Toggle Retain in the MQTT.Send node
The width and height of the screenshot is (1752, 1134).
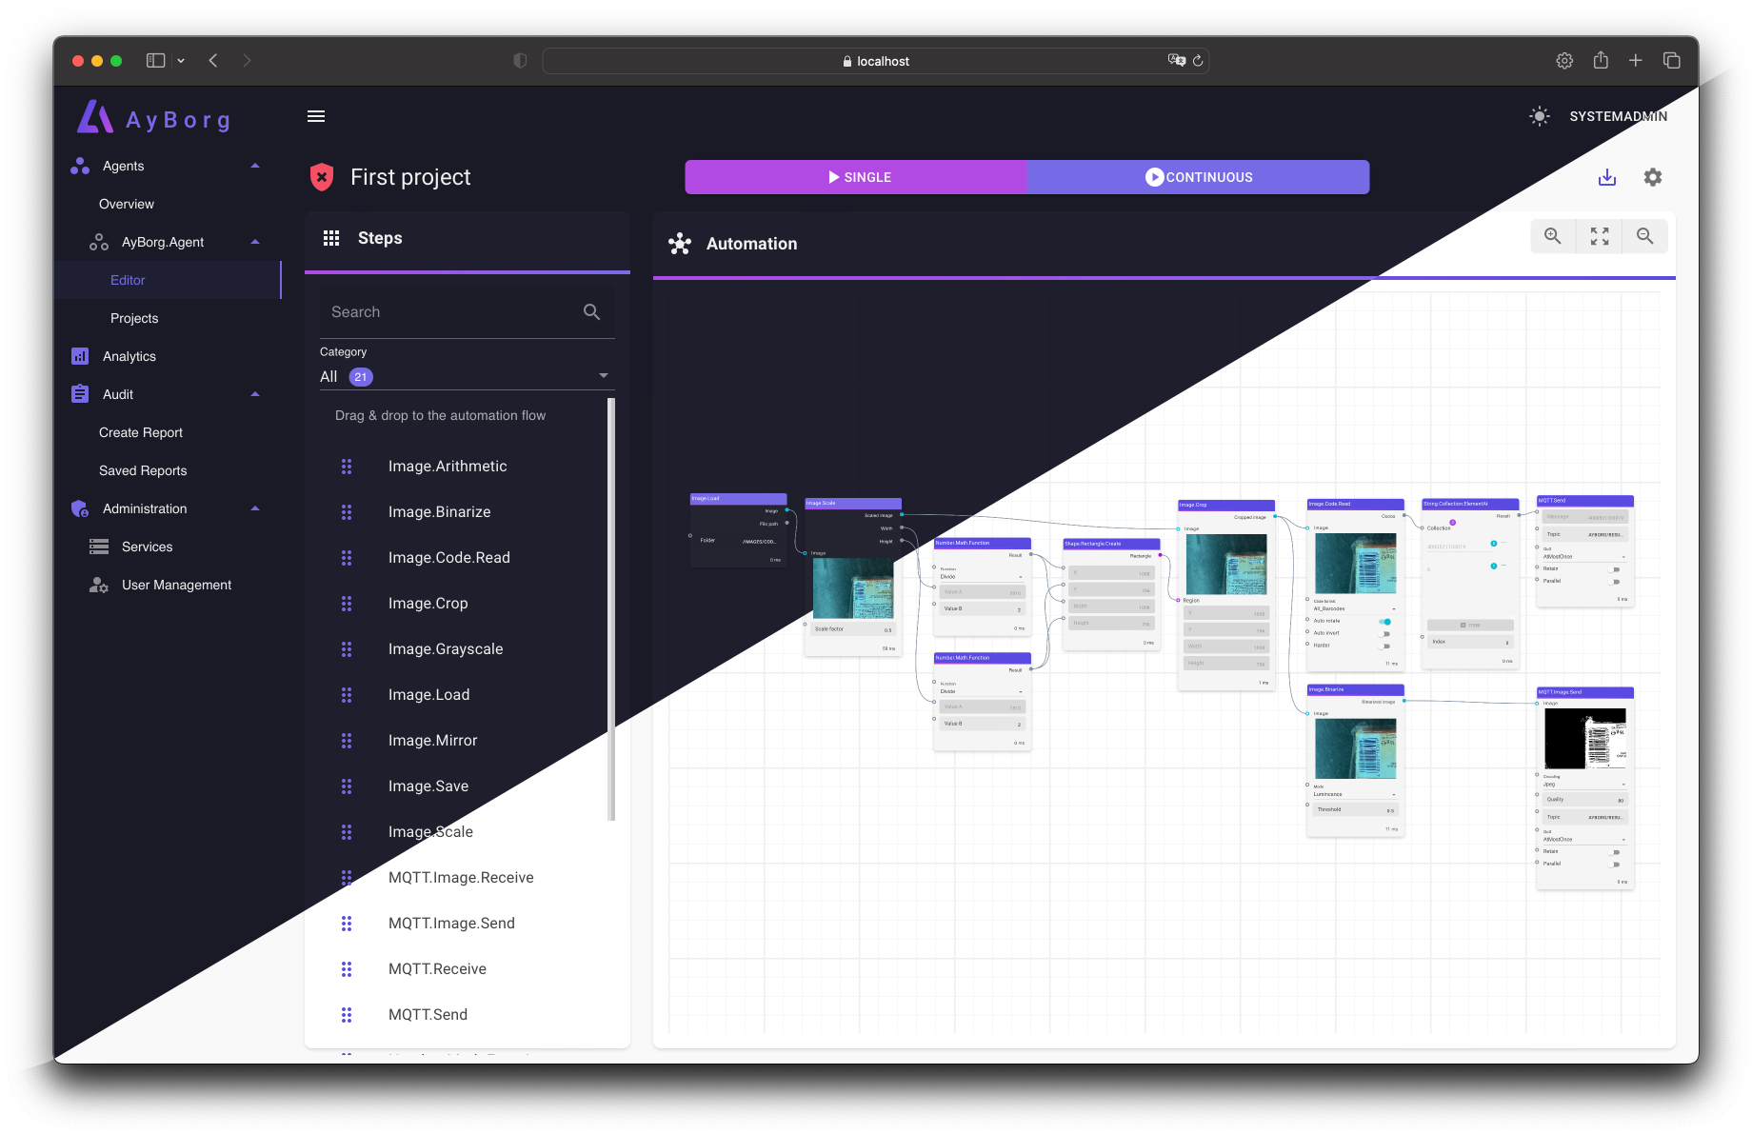coord(1615,569)
